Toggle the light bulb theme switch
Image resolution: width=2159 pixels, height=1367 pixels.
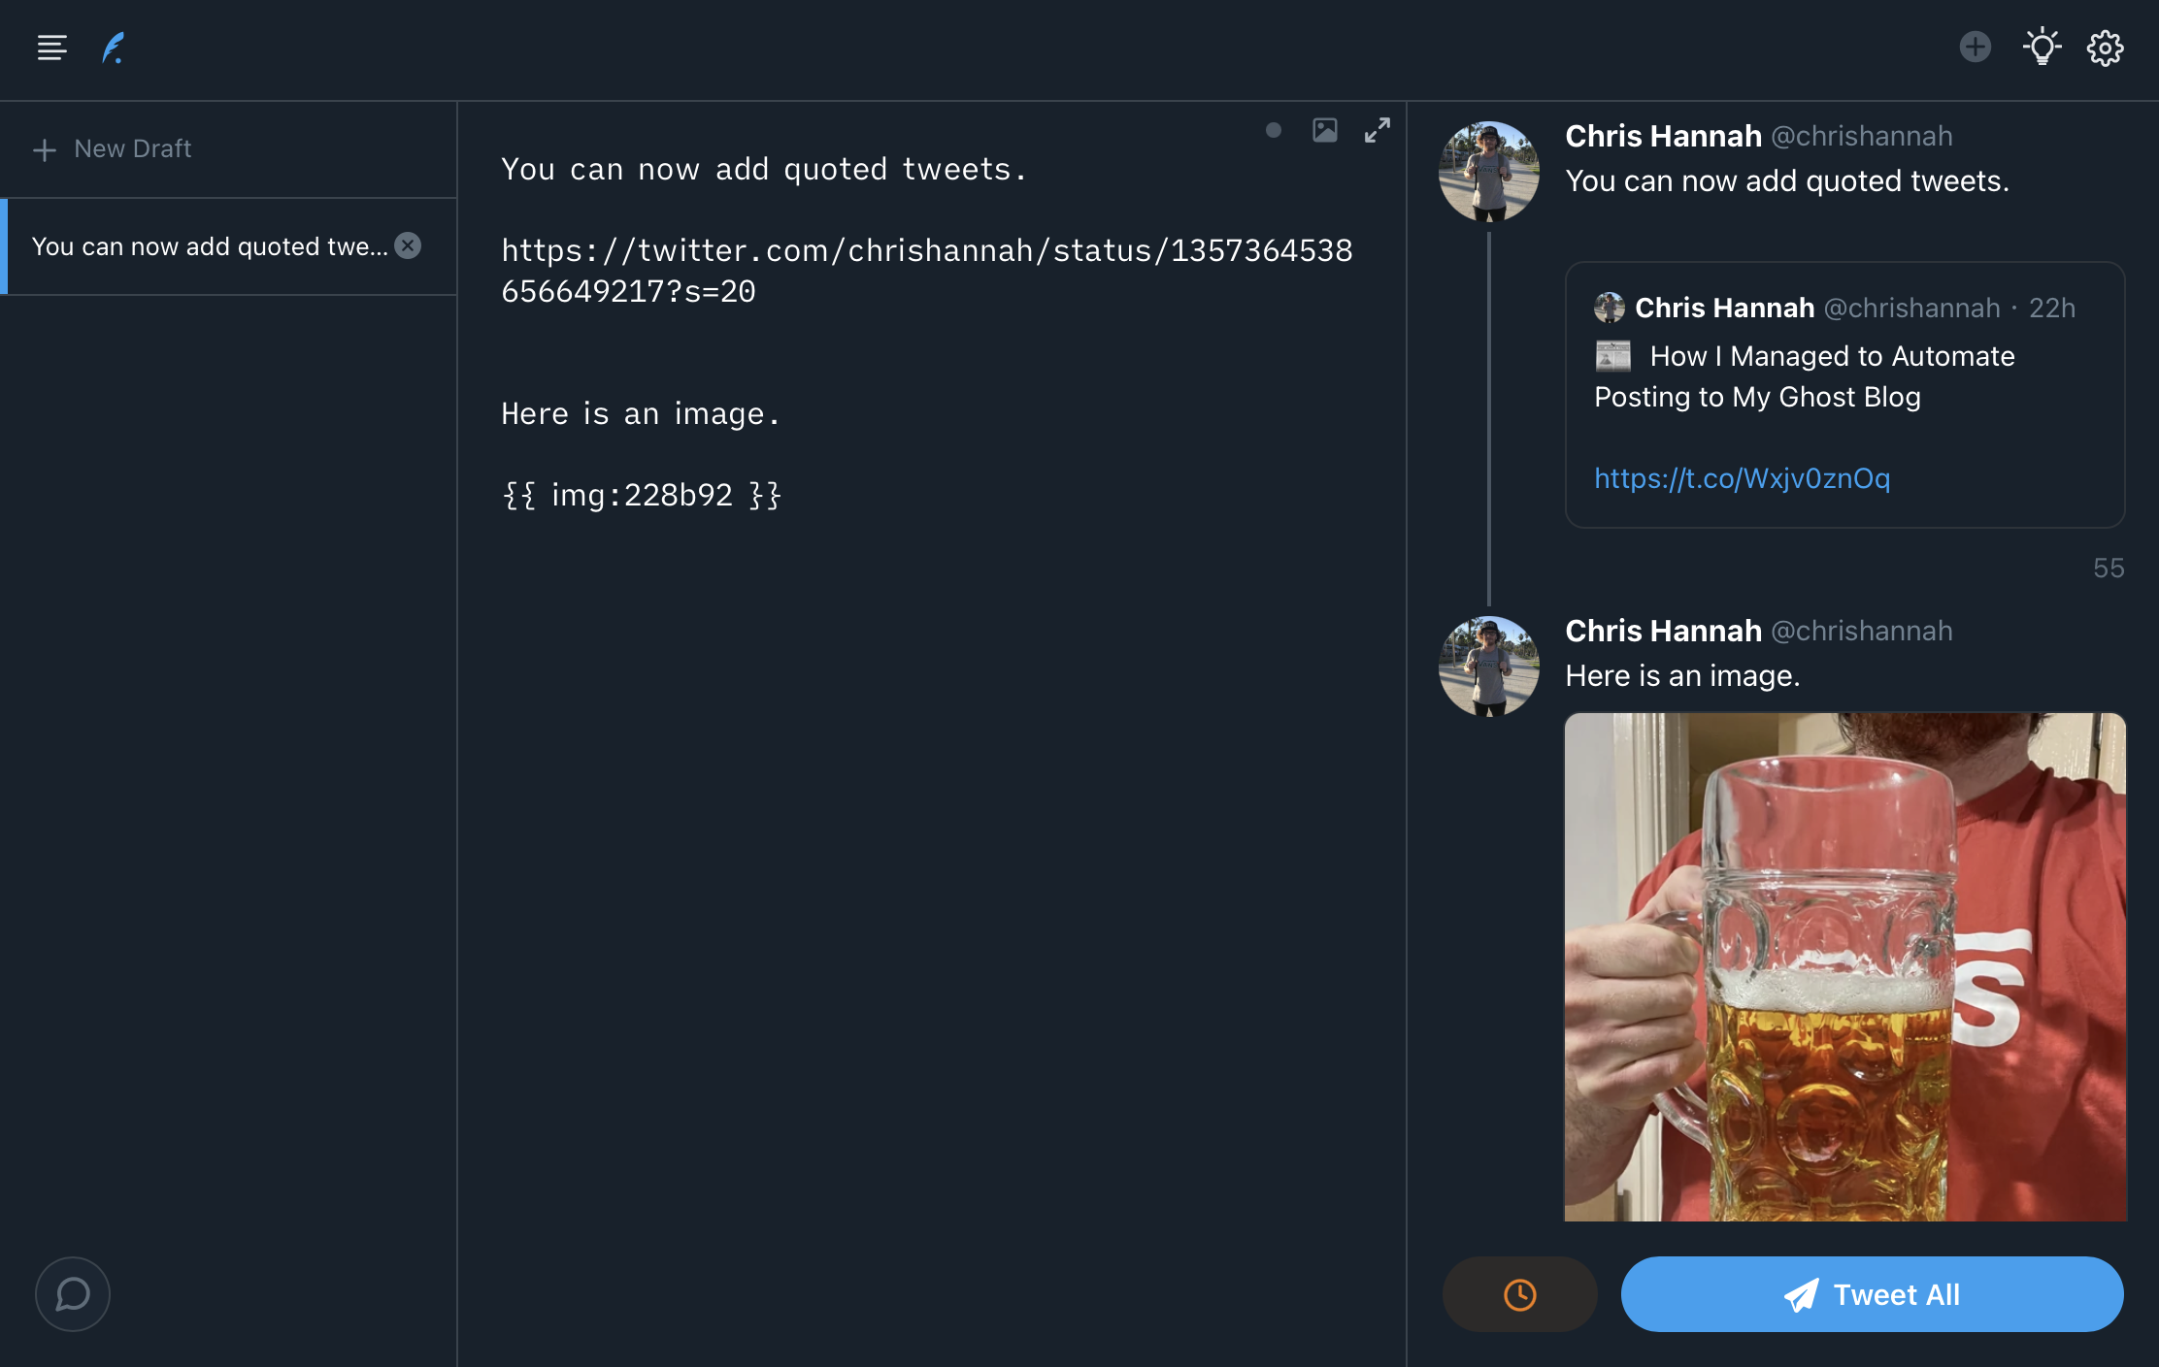point(2042,47)
